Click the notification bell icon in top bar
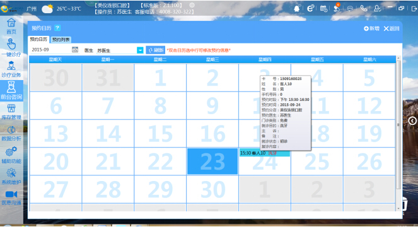Screen dimensions: 418x227 [296, 9]
